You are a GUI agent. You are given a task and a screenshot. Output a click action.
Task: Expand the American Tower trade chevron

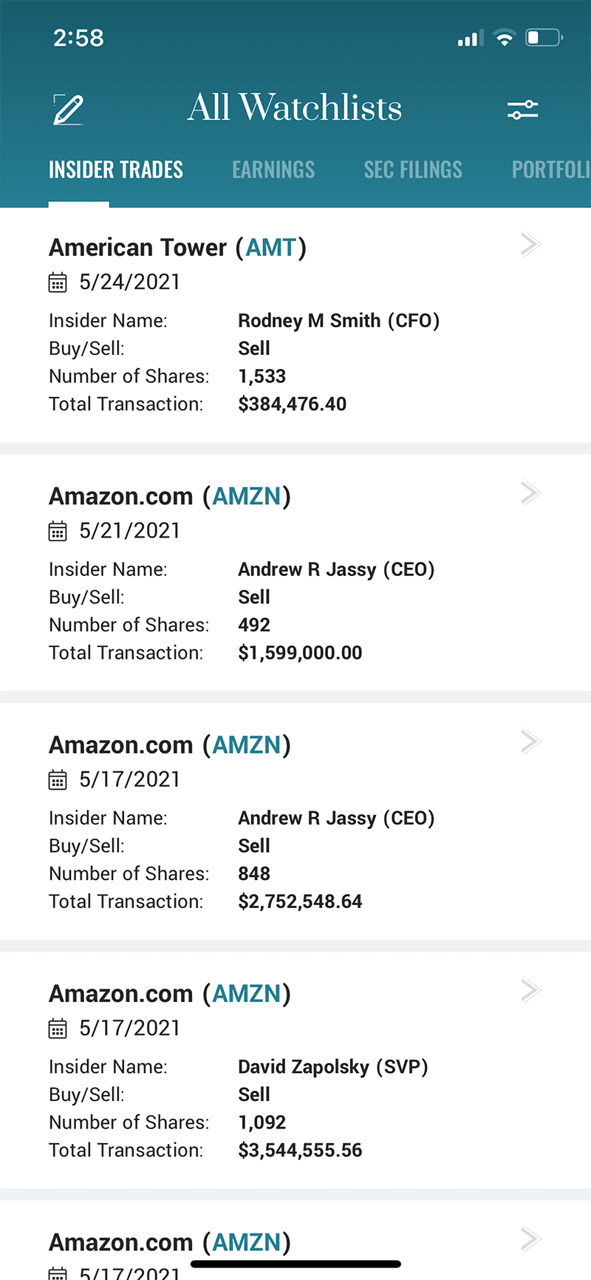tap(530, 244)
